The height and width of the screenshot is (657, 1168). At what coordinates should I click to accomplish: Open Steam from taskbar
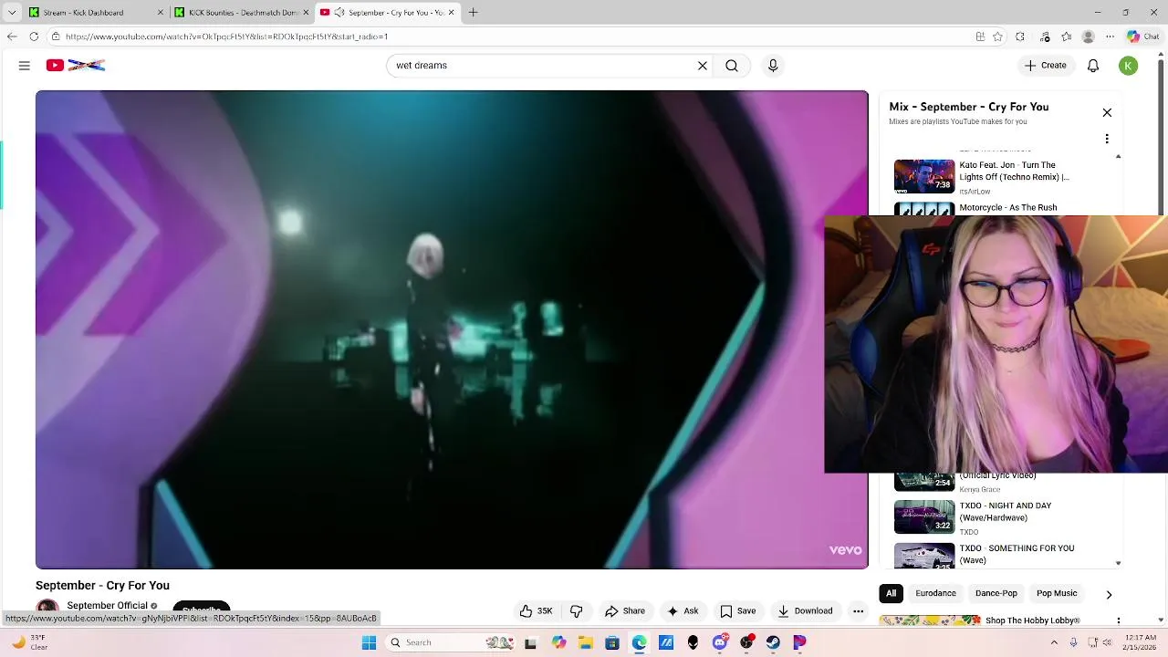774,642
